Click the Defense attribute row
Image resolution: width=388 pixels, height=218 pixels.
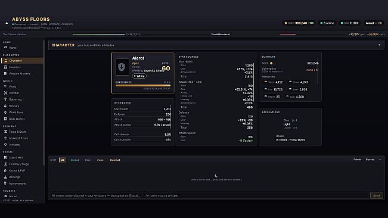pos(142,114)
